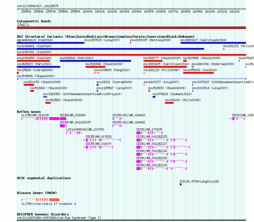254x222 pixels.
Task: Click the blue segmental duplication block
Action: (181, 184)
